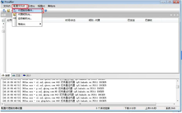The height and width of the screenshot is (113, 182).
Task: Click the 0 个活动连接 status entry
Action: (x=103, y=108)
